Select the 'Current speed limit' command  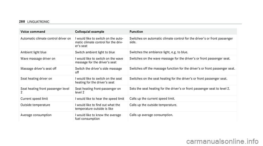[34, 99]
